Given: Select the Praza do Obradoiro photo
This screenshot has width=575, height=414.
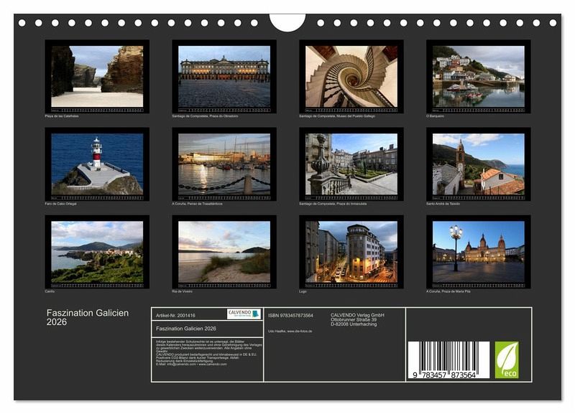Looking at the screenshot, I should coord(224,76).
